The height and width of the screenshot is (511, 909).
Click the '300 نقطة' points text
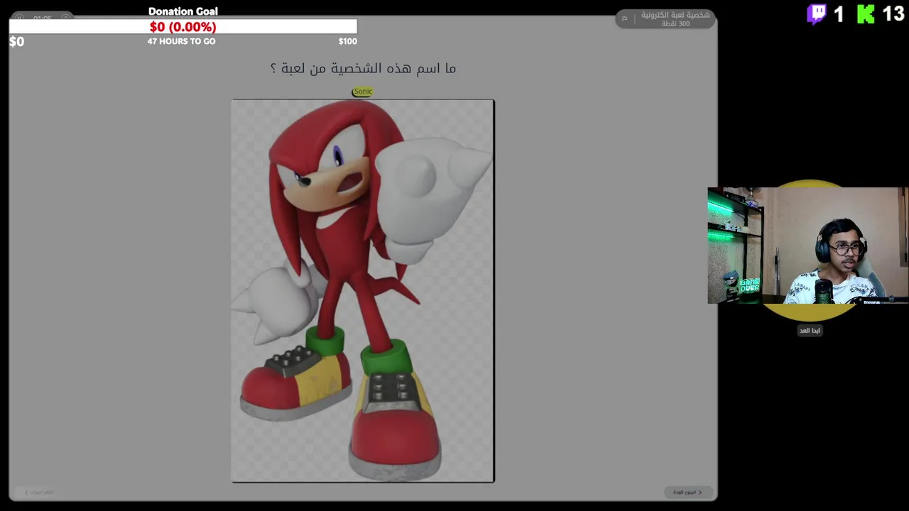675,24
